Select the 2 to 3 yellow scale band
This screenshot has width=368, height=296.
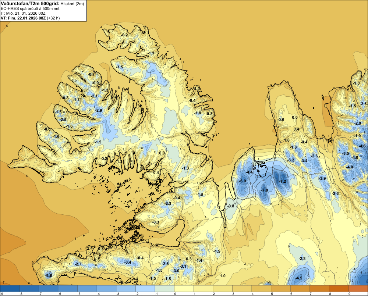click(223, 289)
